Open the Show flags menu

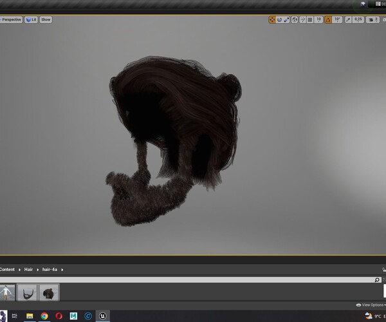point(46,20)
